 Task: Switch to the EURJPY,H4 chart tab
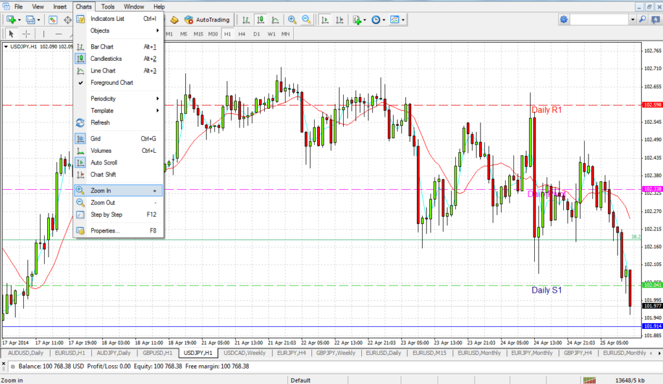(291, 353)
